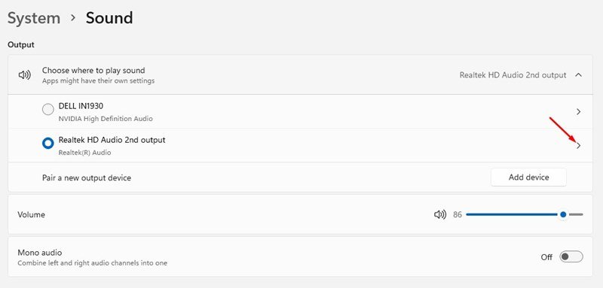Mute the volume using the speaker icon
Screen dimensions: 603x288
point(440,215)
